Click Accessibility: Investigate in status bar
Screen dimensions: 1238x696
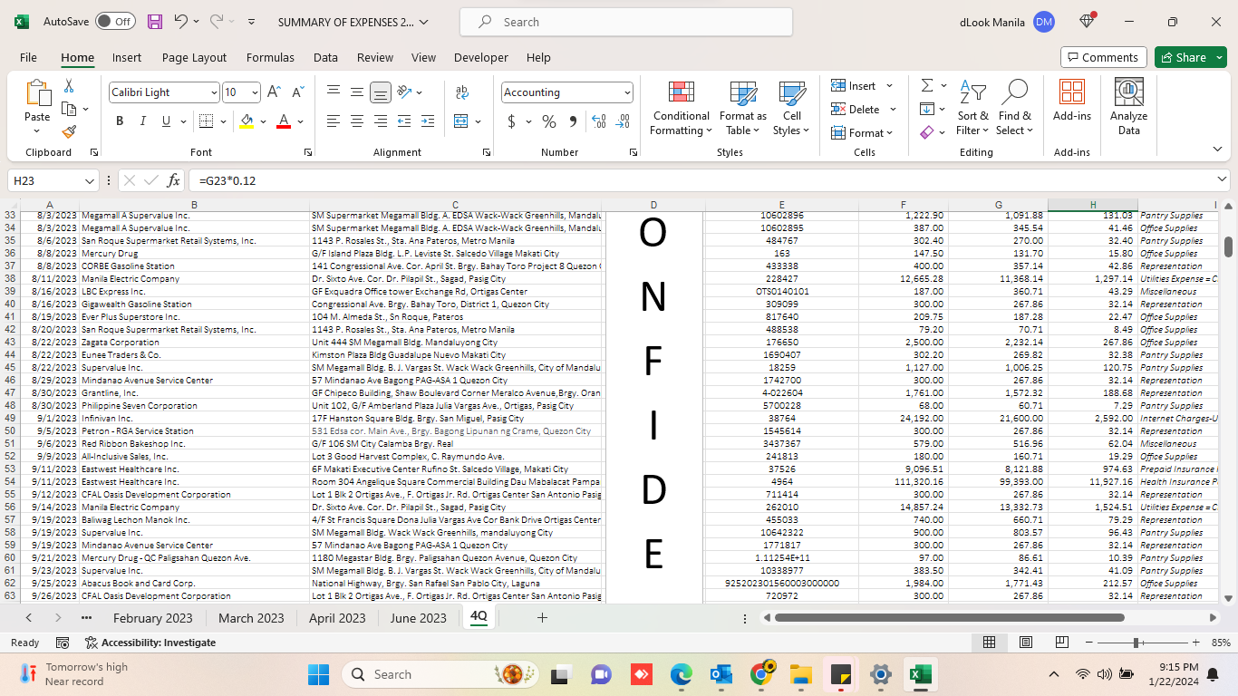point(150,643)
